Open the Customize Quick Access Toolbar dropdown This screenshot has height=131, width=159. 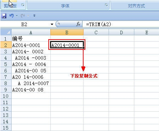(x=34, y=16)
